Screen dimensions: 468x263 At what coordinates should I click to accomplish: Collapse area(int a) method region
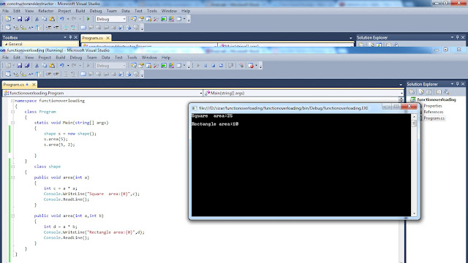[12, 178]
